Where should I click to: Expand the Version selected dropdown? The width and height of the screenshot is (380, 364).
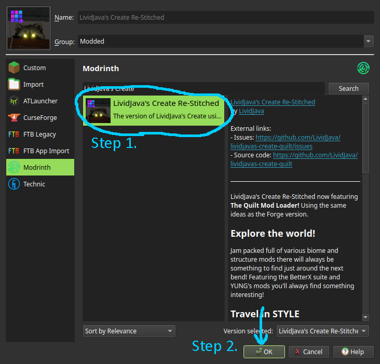[322, 331]
